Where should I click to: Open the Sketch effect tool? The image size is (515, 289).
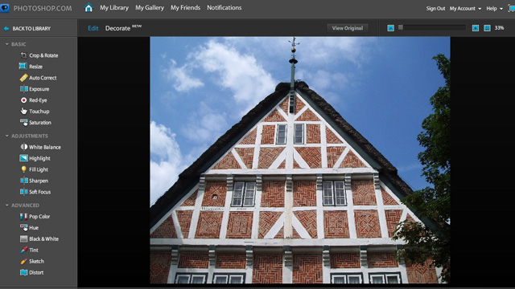click(32, 261)
